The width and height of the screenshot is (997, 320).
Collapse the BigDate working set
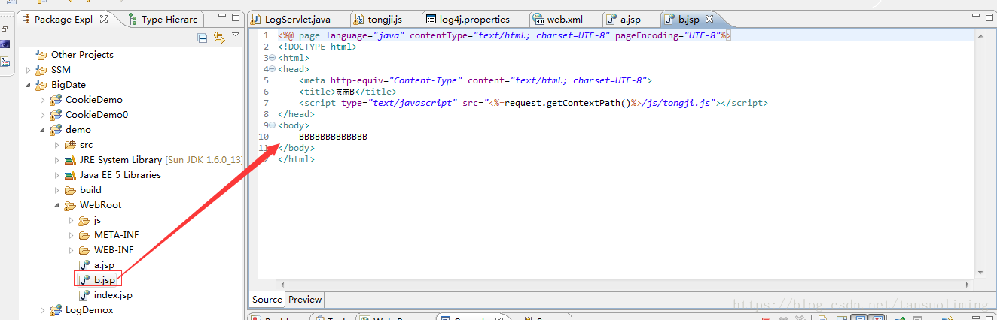point(29,85)
